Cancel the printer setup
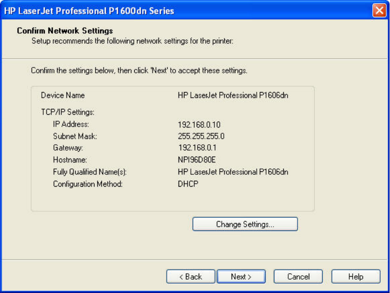390x293 pixels. (x=298, y=277)
